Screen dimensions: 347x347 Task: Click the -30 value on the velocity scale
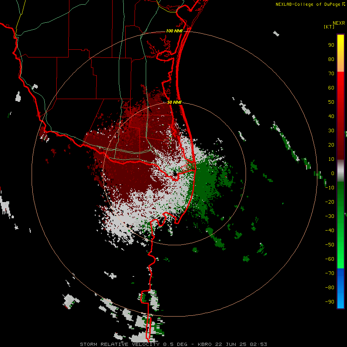(330, 216)
